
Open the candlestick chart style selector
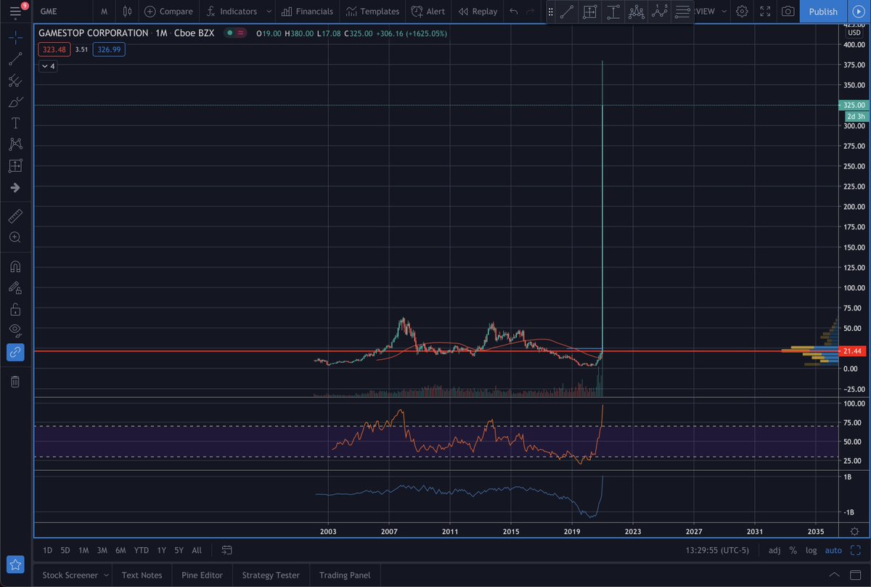point(128,12)
